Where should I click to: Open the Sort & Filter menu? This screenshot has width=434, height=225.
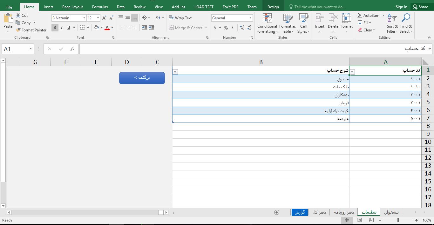tap(392, 23)
